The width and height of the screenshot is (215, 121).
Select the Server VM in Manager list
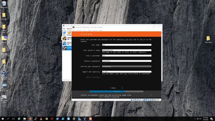tap(67, 43)
